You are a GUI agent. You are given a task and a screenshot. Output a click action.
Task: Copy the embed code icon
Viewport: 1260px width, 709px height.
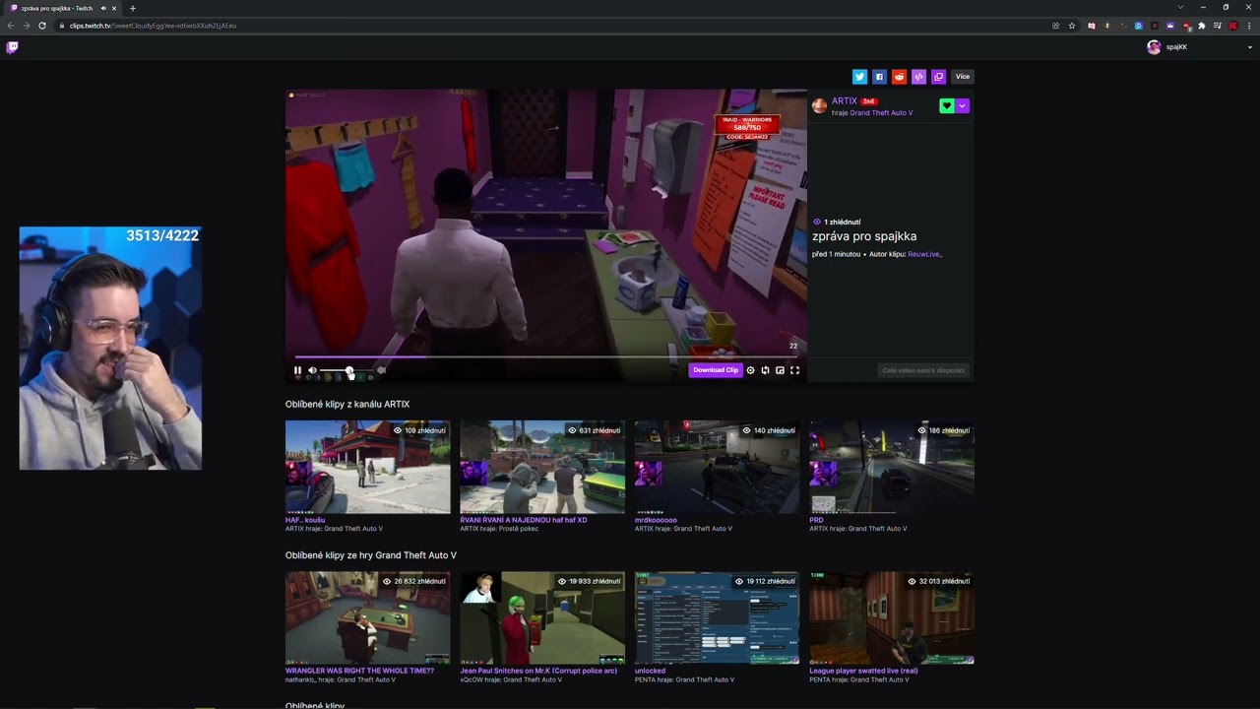tap(918, 77)
